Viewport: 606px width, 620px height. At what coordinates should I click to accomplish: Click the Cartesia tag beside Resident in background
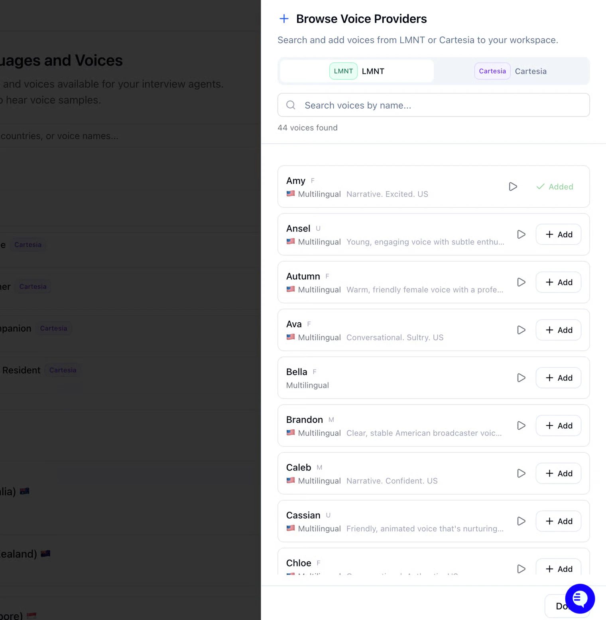pos(63,370)
